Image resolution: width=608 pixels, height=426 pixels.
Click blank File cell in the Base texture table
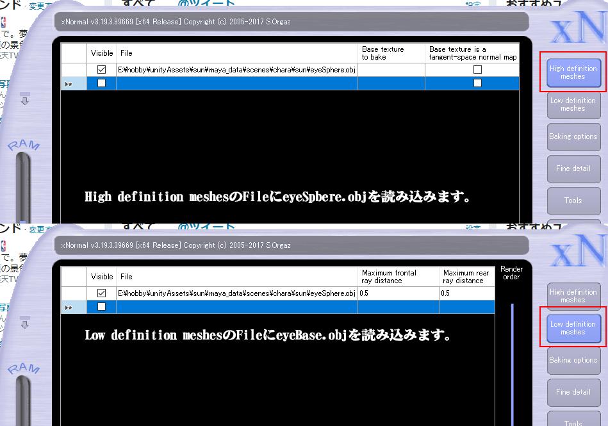coord(237,83)
